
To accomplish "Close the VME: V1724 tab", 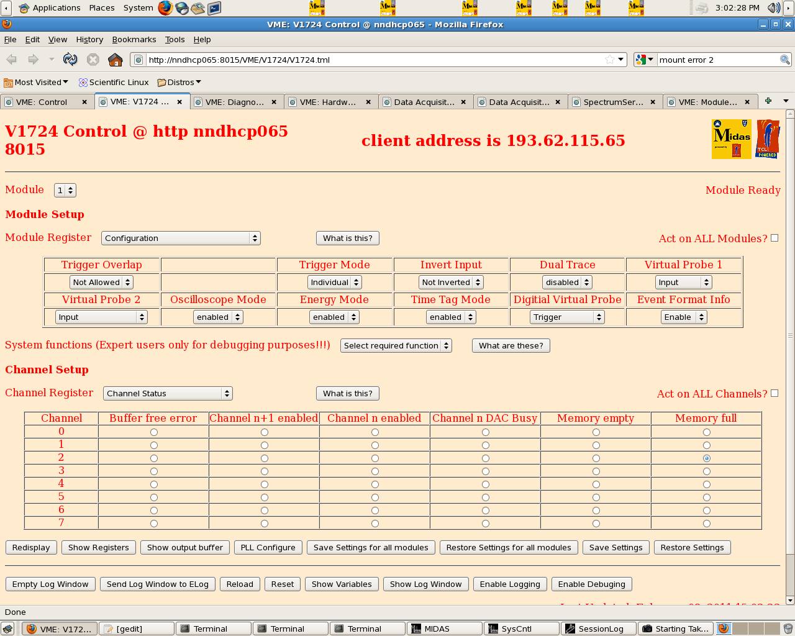I will [179, 102].
